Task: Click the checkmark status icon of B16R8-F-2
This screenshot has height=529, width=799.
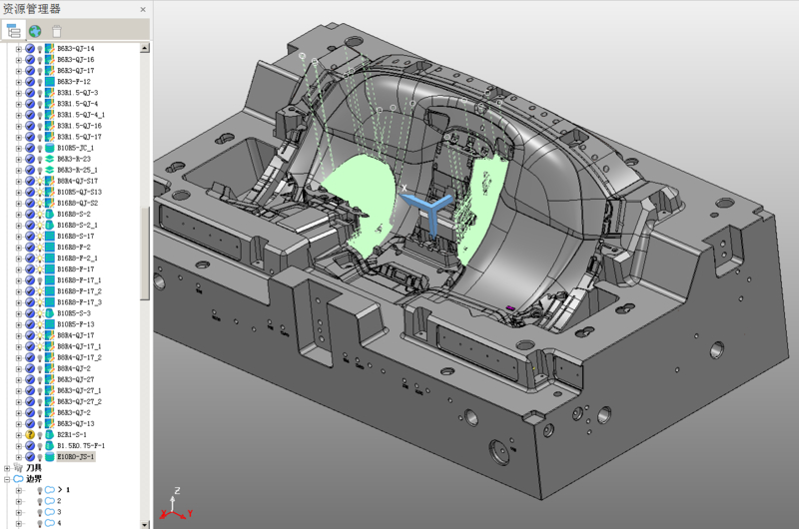Action: pos(30,247)
